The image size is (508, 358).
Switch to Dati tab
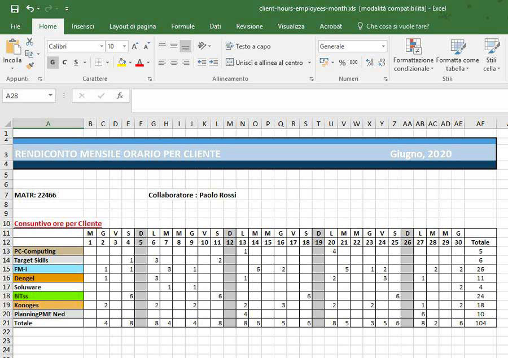coord(215,26)
